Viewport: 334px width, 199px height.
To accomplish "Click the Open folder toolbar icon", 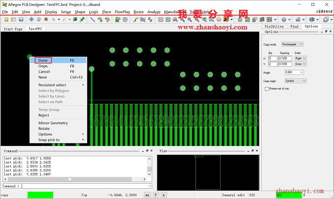I will click(x=14, y=19).
